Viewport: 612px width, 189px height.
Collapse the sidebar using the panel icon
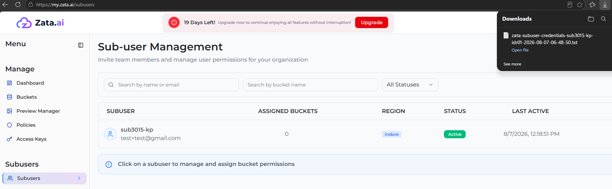click(x=81, y=45)
